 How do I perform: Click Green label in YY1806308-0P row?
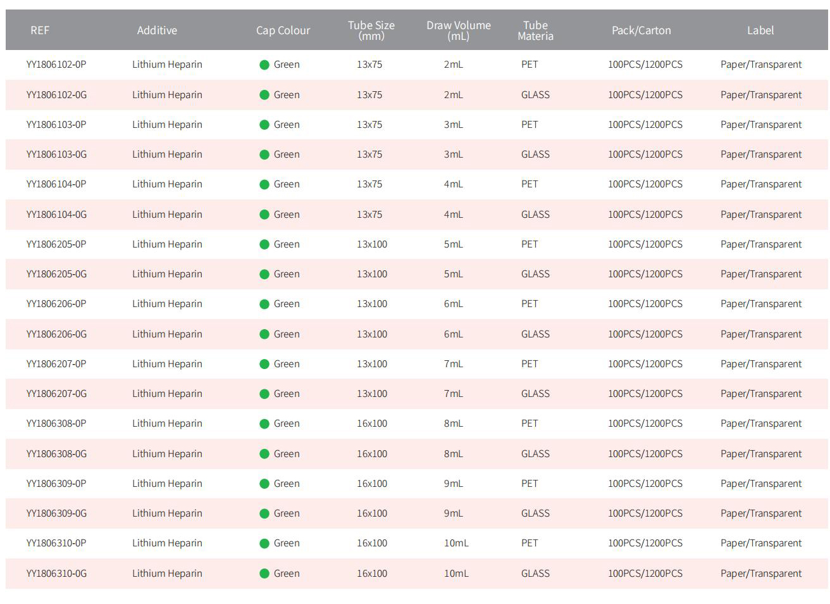pyautogui.click(x=287, y=424)
